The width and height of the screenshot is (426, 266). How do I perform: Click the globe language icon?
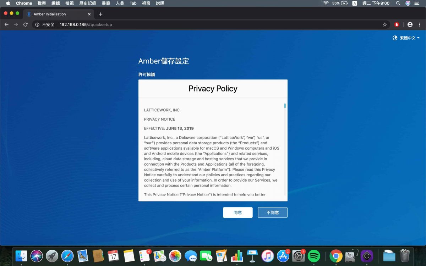point(395,38)
